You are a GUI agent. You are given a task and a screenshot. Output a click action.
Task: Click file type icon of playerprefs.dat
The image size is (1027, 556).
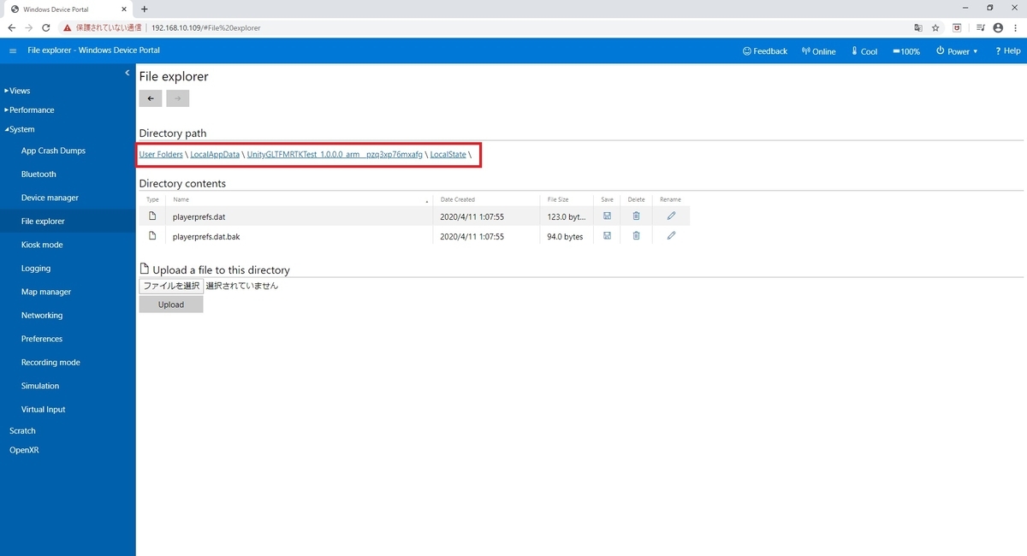[x=152, y=216]
